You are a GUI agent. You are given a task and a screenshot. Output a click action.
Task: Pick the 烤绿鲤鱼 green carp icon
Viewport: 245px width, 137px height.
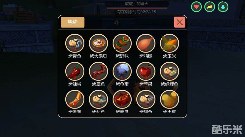click(x=170, y=71)
